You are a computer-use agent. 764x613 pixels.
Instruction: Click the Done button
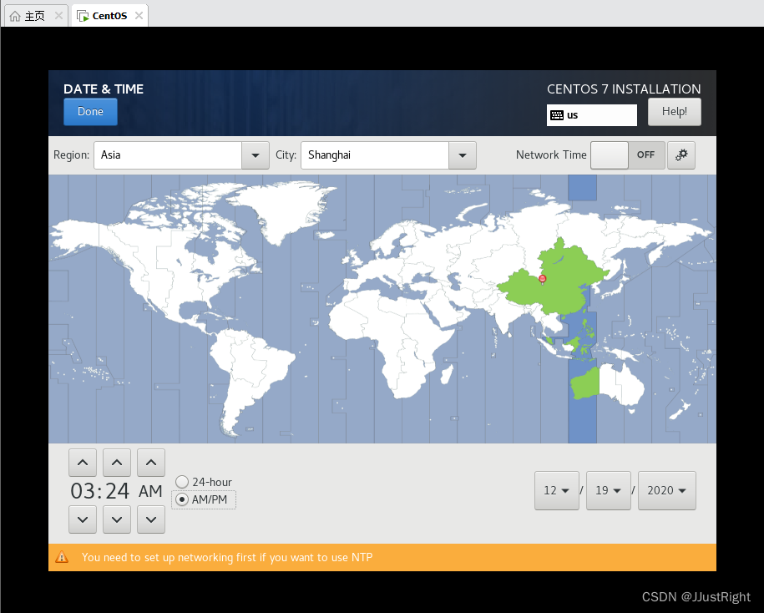point(91,112)
